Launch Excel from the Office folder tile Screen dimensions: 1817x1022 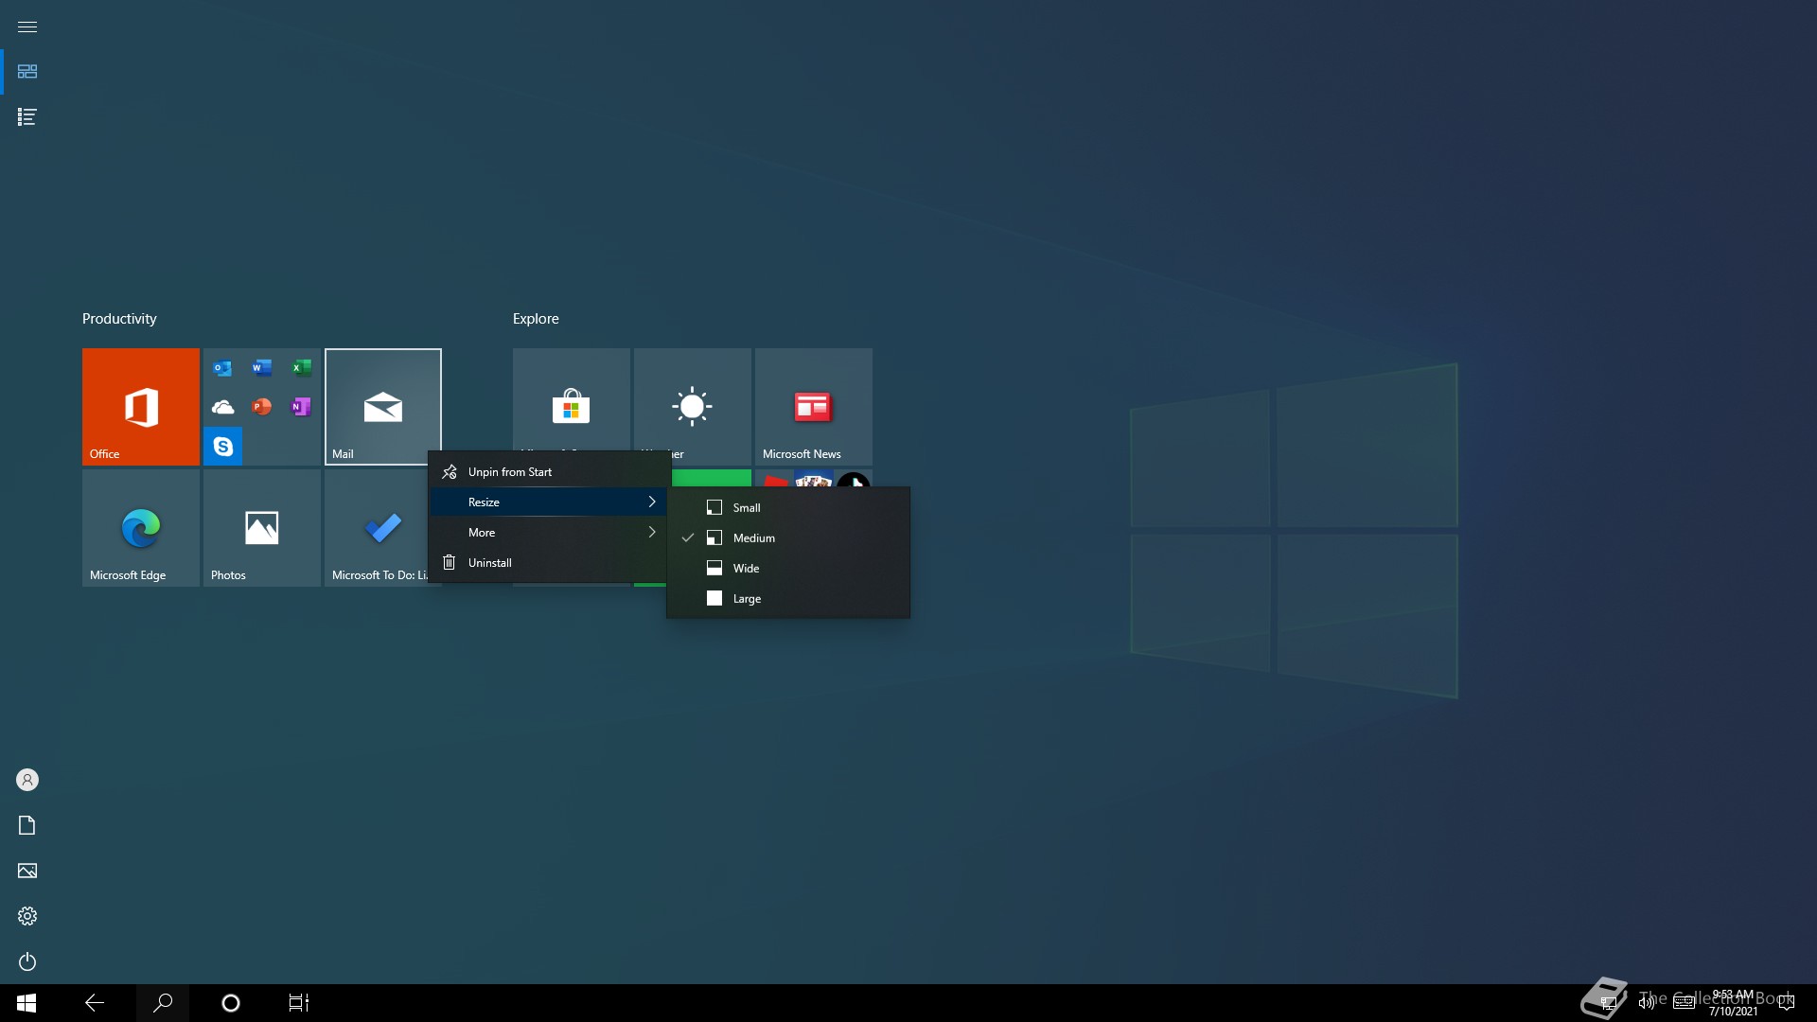(301, 368)
